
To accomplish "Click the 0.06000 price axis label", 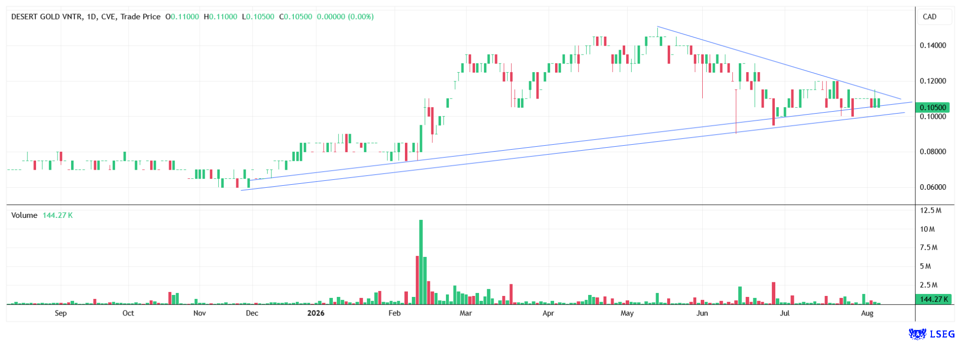I will 933,187.
